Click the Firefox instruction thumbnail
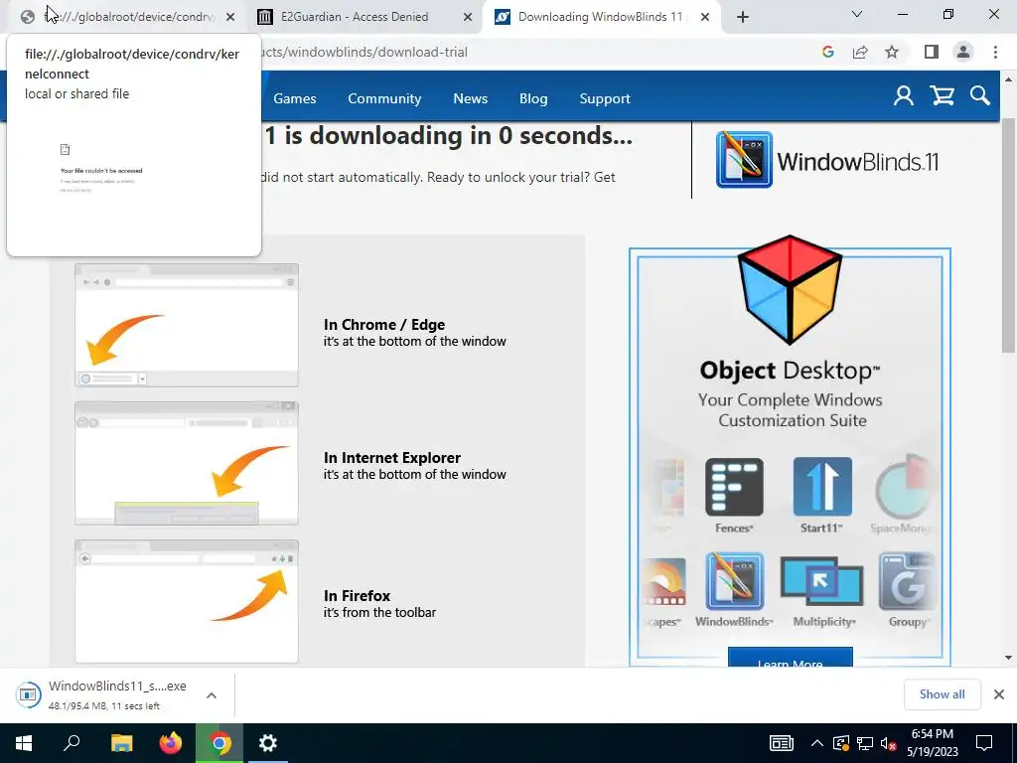The width and height of the screenshot is (1017, 763). point(186,601)
